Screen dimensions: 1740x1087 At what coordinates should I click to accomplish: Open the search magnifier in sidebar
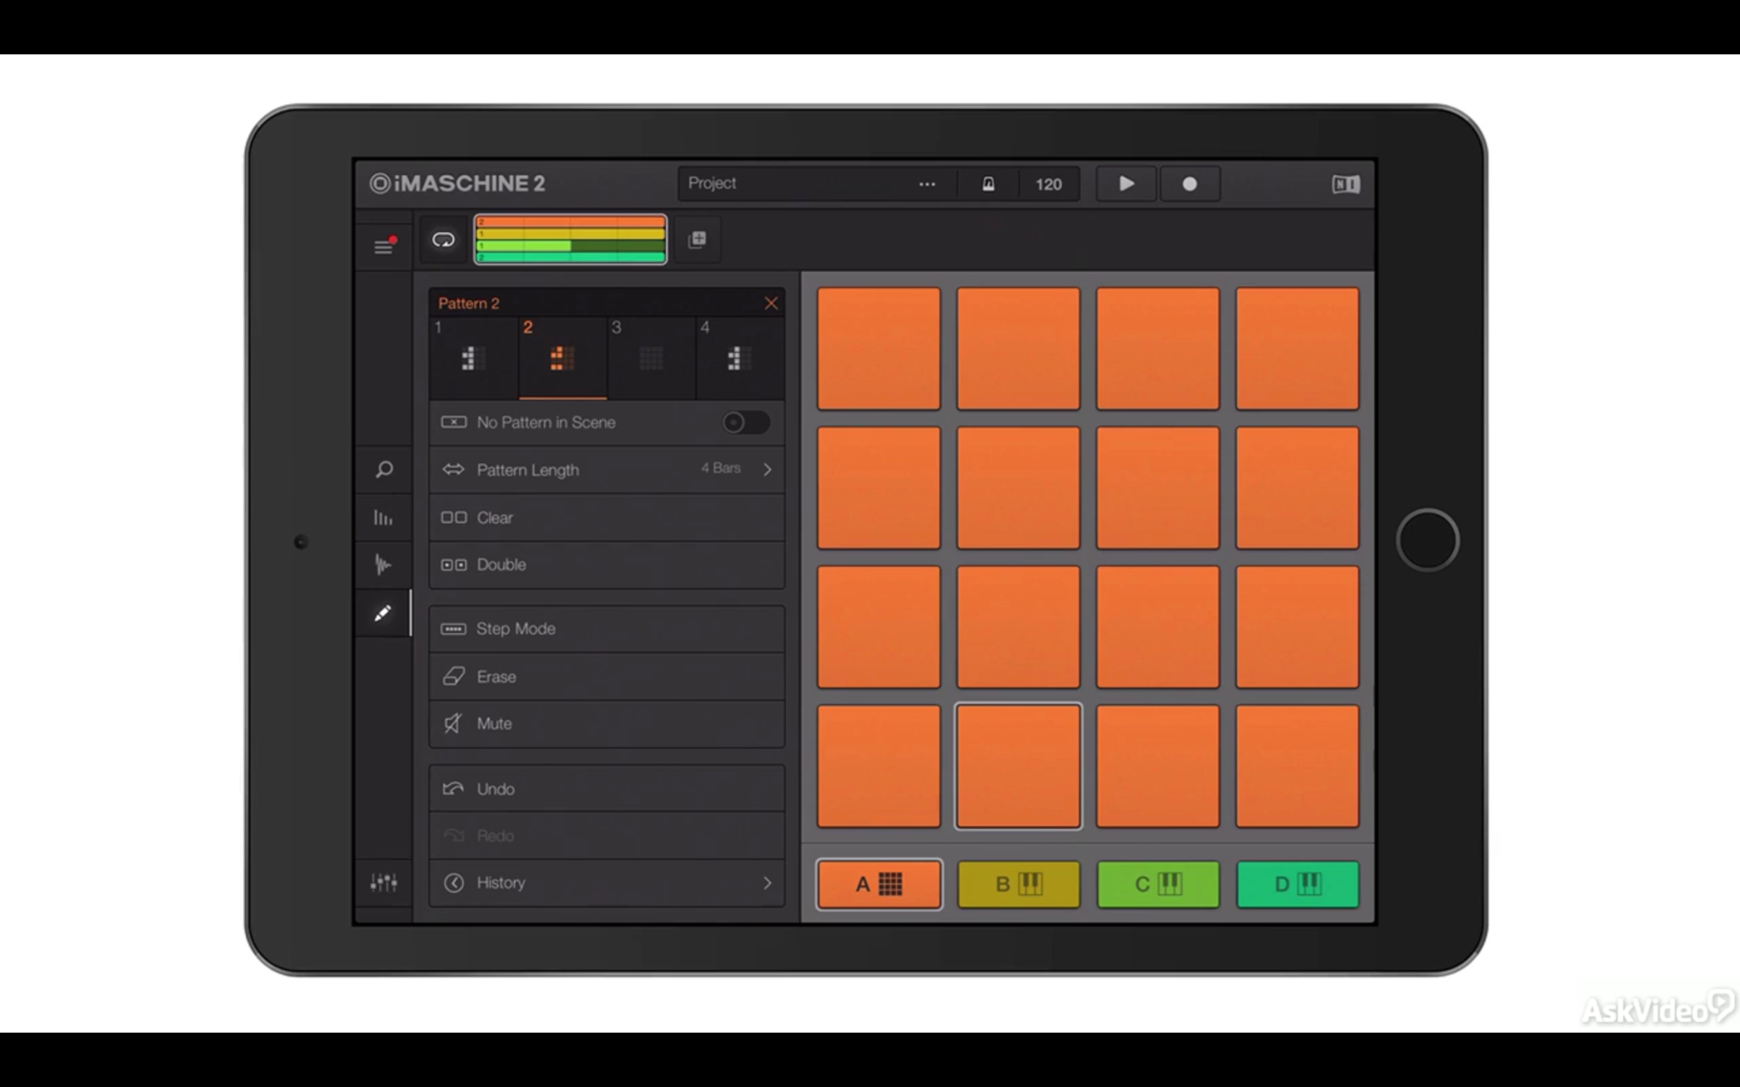384,469
